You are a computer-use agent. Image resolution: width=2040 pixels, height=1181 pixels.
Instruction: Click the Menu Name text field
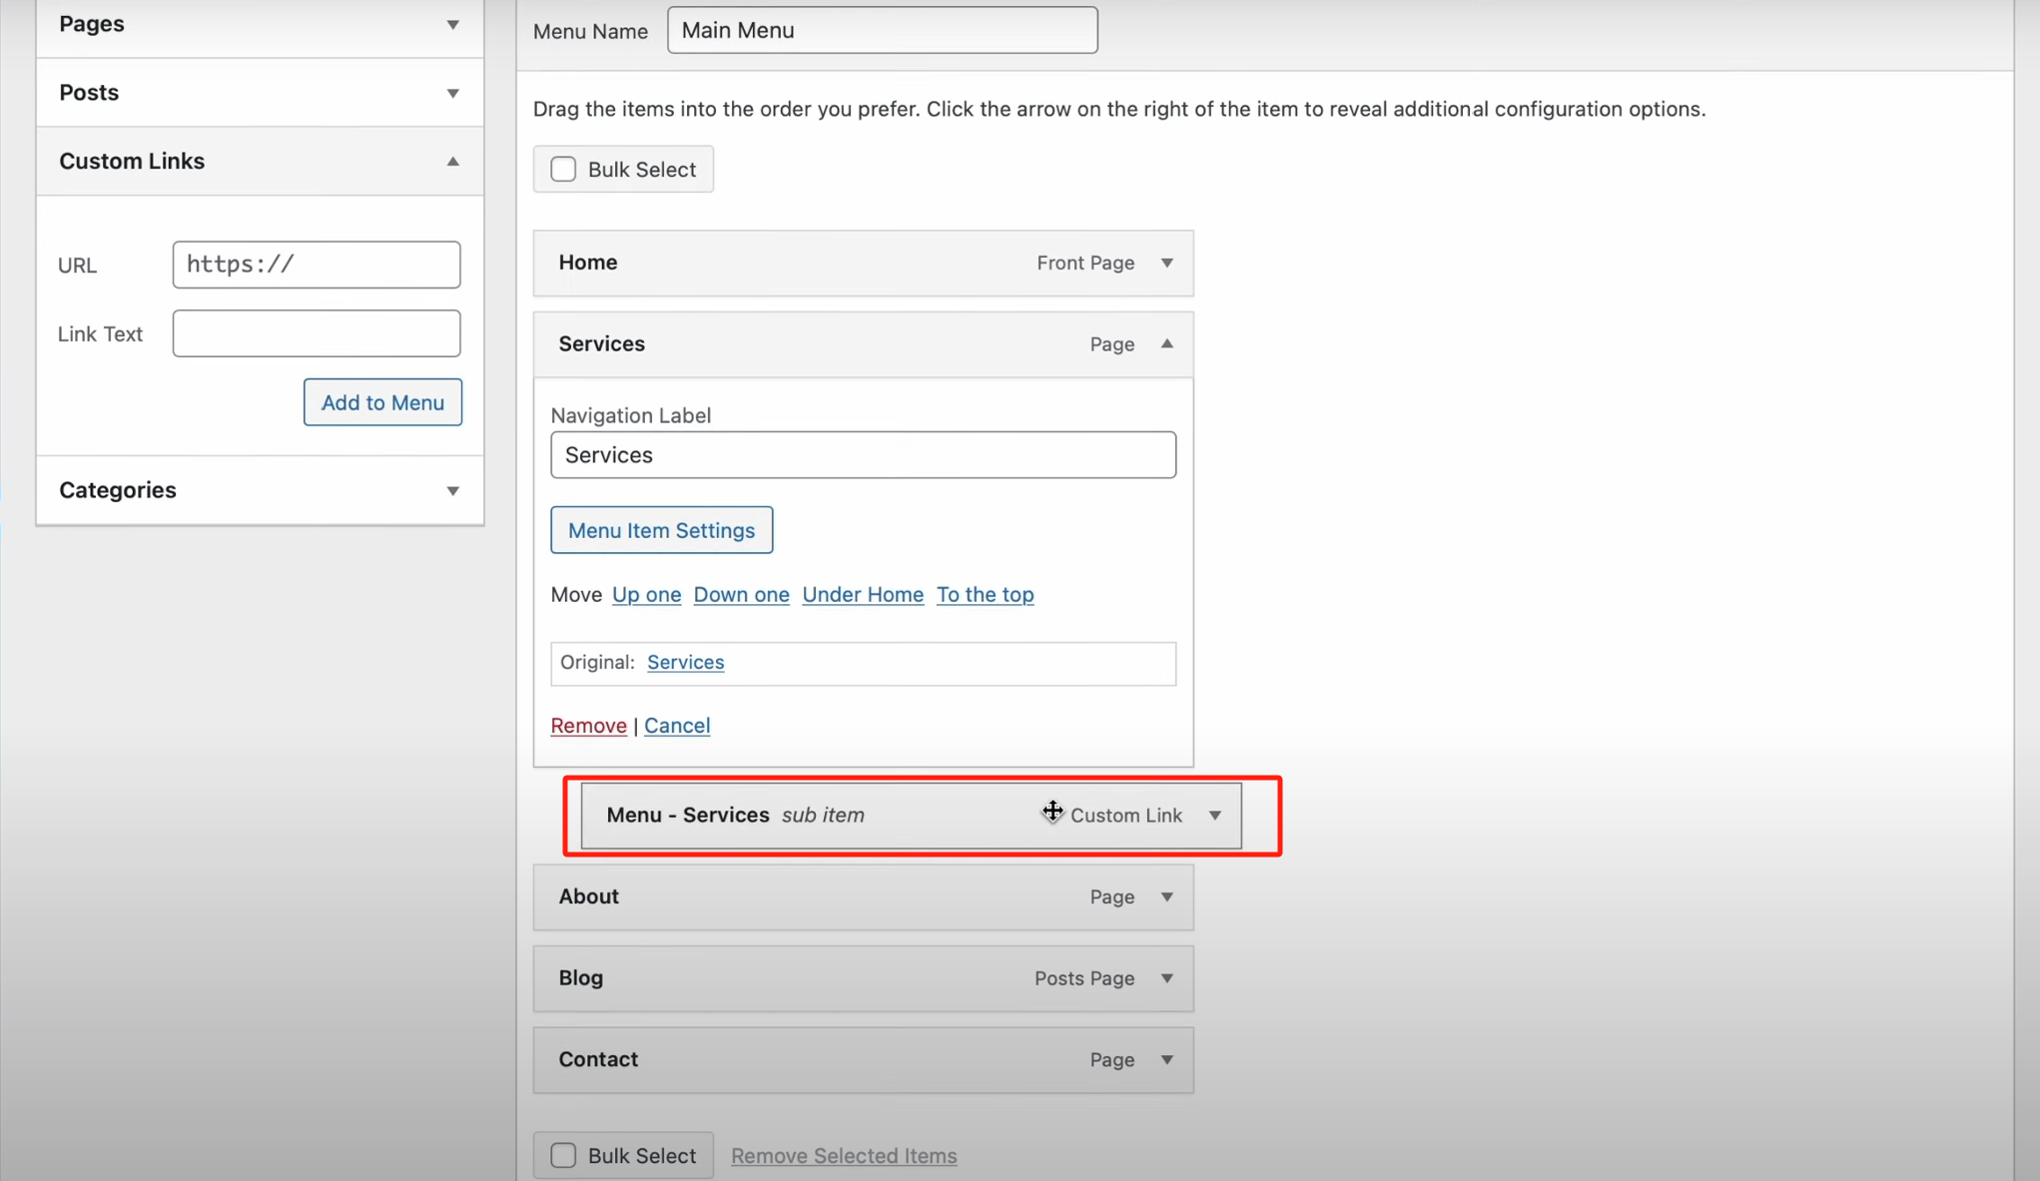[x=882, y=30]
